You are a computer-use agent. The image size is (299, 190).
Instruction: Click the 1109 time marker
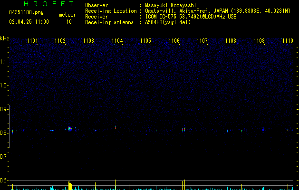click(260, 41)
